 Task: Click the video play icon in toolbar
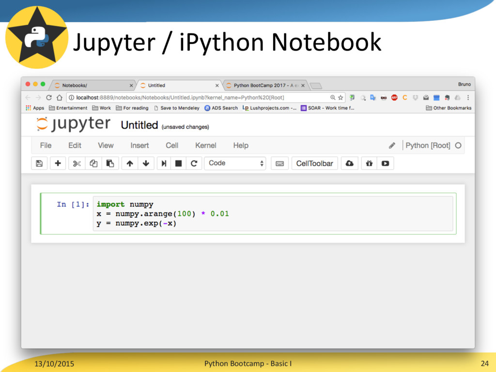pos(385,163)
